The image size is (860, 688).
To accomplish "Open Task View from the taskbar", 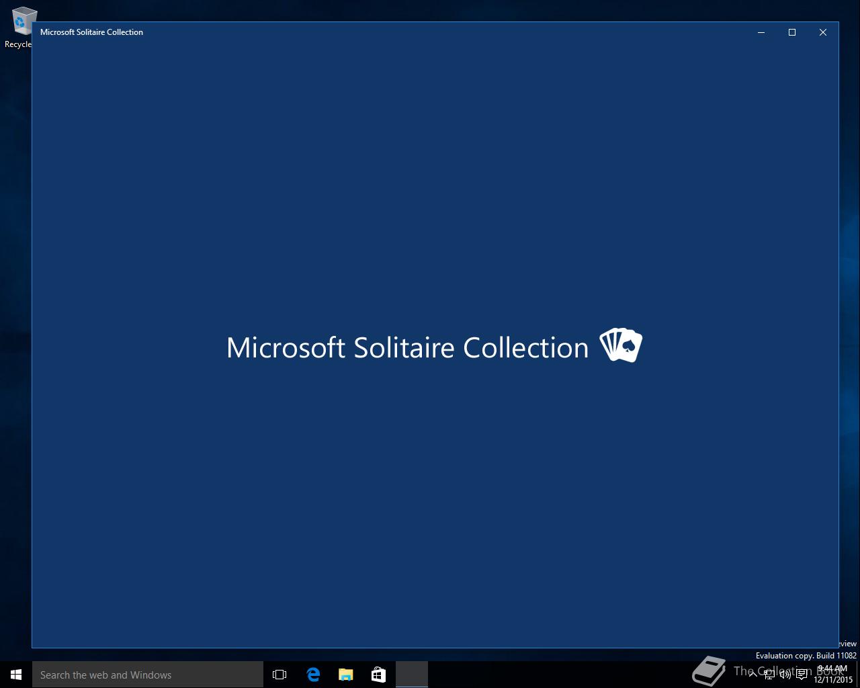I will (279, 675).
